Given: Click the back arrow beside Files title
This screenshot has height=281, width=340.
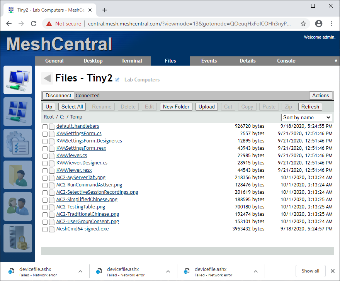Looking at the screenshot, I should point(47,78).
